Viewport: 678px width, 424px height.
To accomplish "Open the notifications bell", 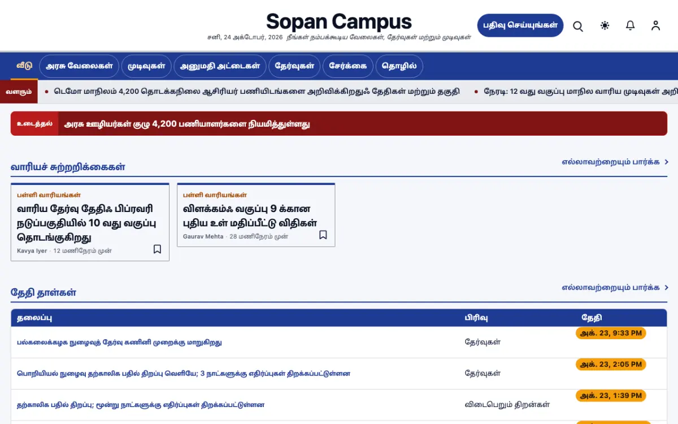I will [x=631, y=25].
